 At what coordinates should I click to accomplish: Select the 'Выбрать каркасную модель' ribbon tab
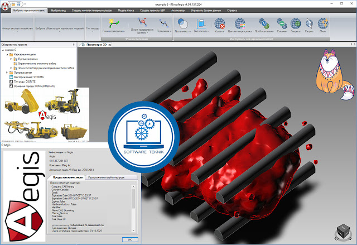pyautogui.click(x=29, y=11)
